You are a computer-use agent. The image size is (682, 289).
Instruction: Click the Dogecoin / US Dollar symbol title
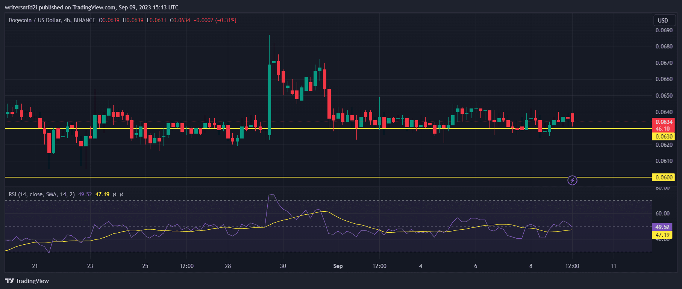[52, 20]
